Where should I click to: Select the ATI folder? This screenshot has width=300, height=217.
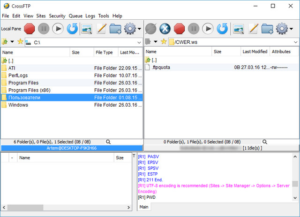[x=72, y=68]
